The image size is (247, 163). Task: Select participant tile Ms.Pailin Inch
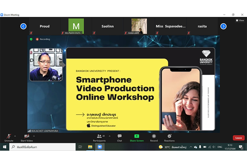[x=76, y=26]
